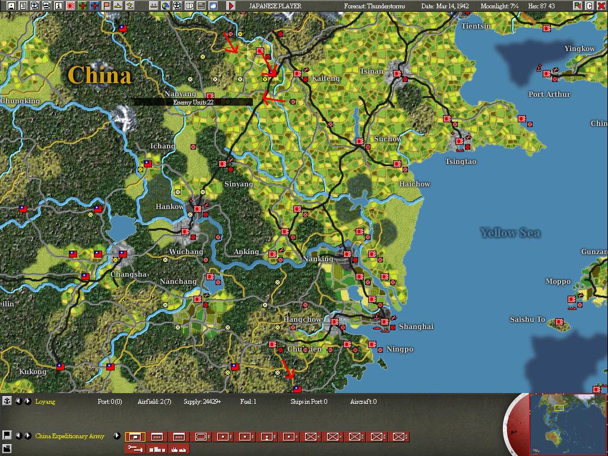Viewport: 608px width, 456px height.
Task: Click the bar chart icon in lower row
Action: click(x=157, y=449)
